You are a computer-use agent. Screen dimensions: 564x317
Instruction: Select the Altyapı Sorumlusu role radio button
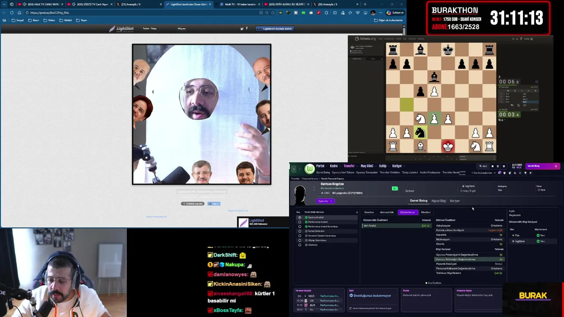pyautogui.click(x=300, y=240)
